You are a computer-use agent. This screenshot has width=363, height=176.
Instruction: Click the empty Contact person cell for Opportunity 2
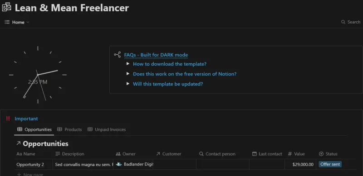pos(223,164)
